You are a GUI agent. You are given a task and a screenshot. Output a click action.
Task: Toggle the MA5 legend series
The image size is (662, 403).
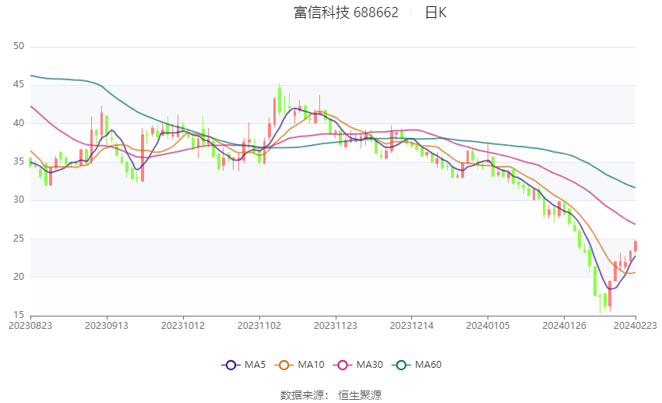click(x=244, y=365)
